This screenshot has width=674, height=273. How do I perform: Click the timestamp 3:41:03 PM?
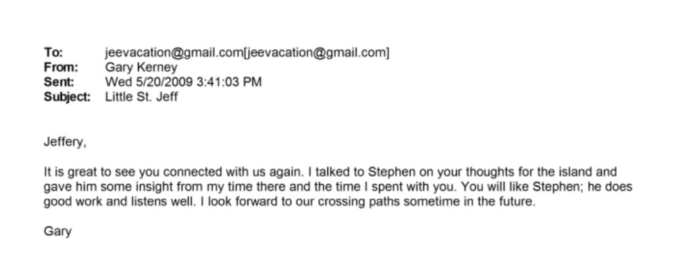[229, 82]
